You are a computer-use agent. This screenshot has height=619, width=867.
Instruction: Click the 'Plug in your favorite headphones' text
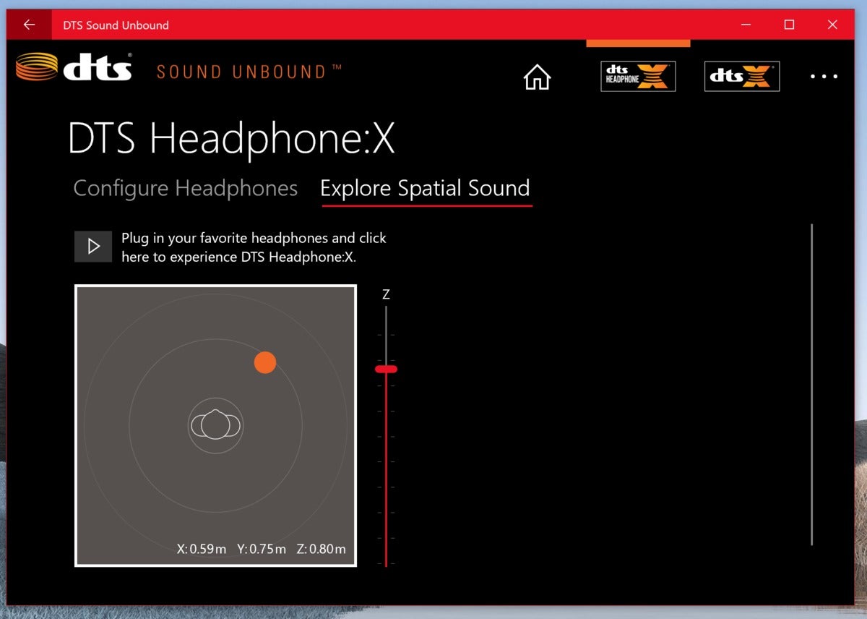coord(254,247)
